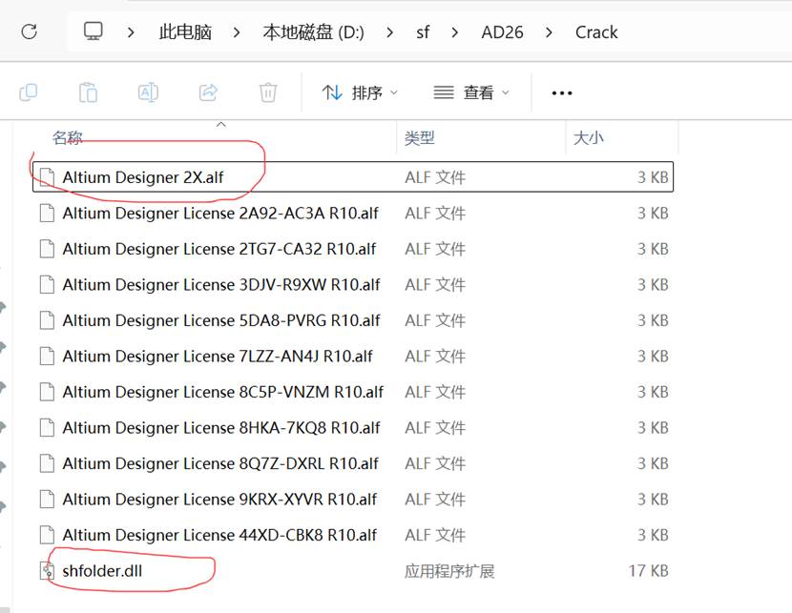Click the This PC monitor icon
Screen dimensions: 792x613
(94, 31)
